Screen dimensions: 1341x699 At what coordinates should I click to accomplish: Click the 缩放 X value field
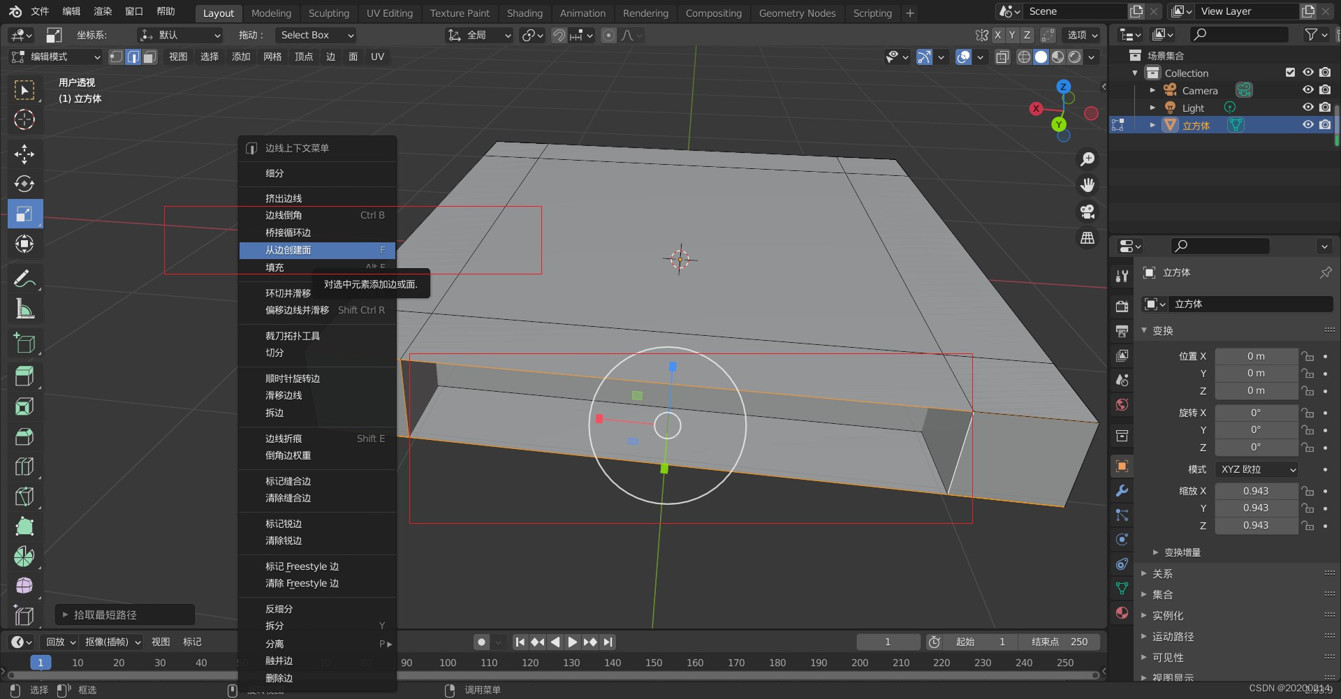pyautogui.click(x=1256, y=491)
